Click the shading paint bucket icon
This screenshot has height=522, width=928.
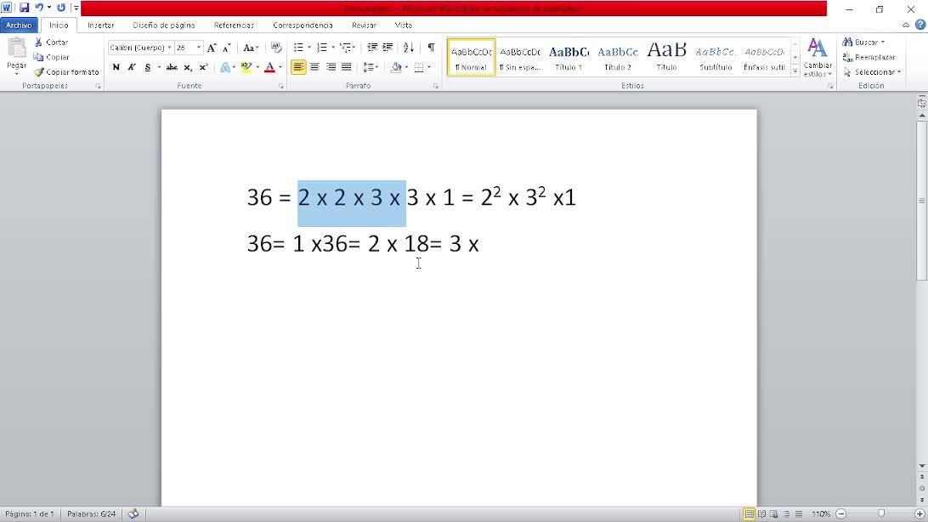pos(396,67)
